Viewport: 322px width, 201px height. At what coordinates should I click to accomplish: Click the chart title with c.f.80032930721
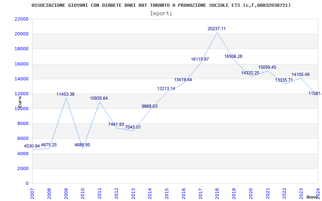click(161, 5)
